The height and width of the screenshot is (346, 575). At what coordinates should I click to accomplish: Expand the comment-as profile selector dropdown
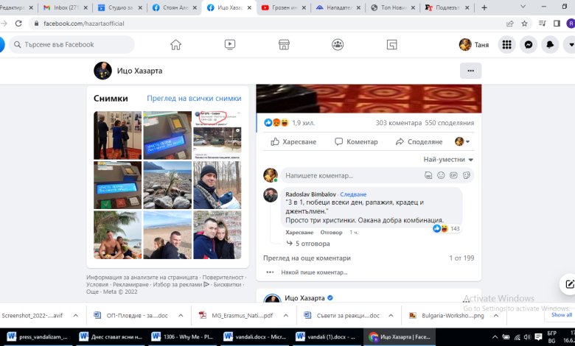(462, 141)
